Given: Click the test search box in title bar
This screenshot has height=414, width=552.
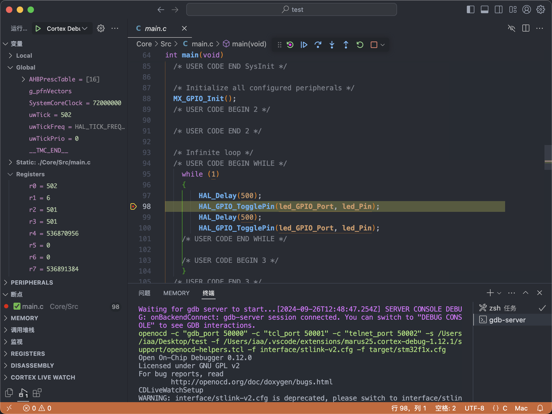Looking at the screenshot, I should 291,9.
